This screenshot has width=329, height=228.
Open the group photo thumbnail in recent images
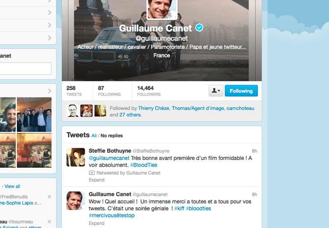[x=34, y=115]
